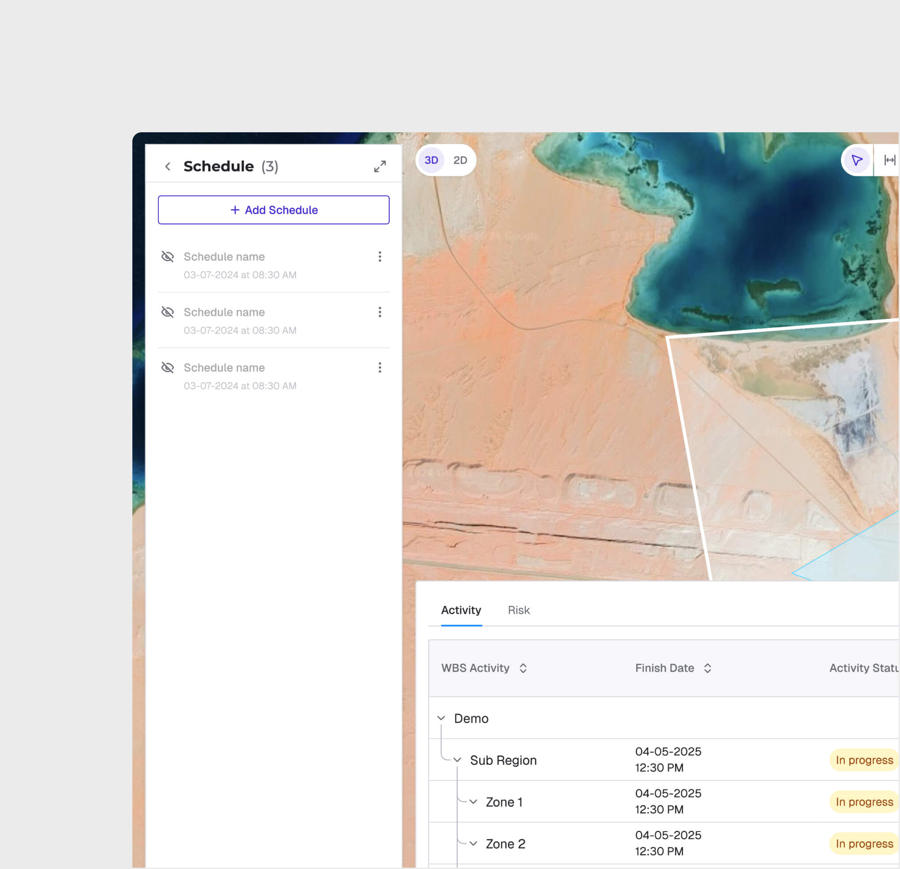
Task: Open options menu for first schedule
Action: tap(380, 257)
